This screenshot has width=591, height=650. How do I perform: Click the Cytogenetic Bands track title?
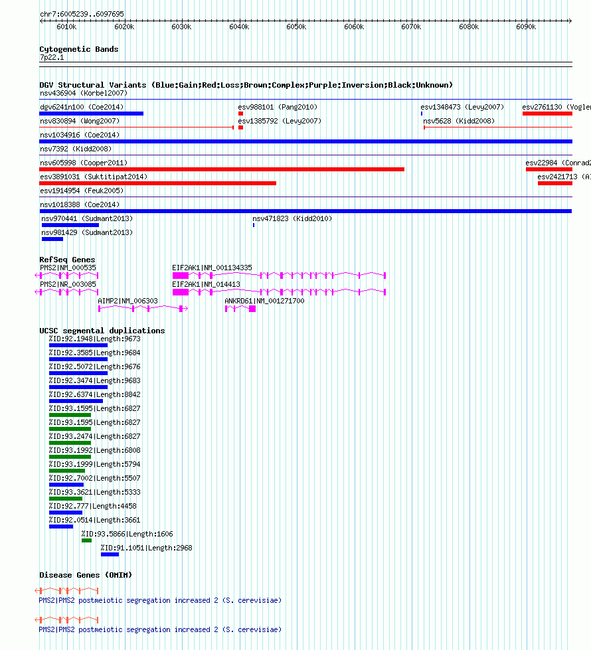coord(79,49)
